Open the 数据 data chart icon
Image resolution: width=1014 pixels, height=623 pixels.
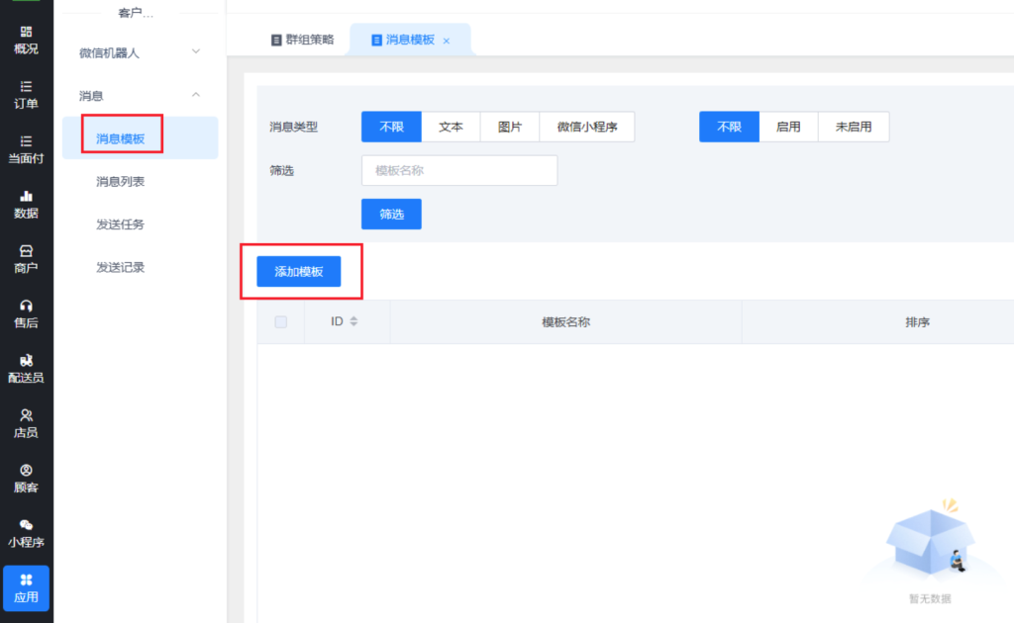pyautogui.click(x=26, y=204)
